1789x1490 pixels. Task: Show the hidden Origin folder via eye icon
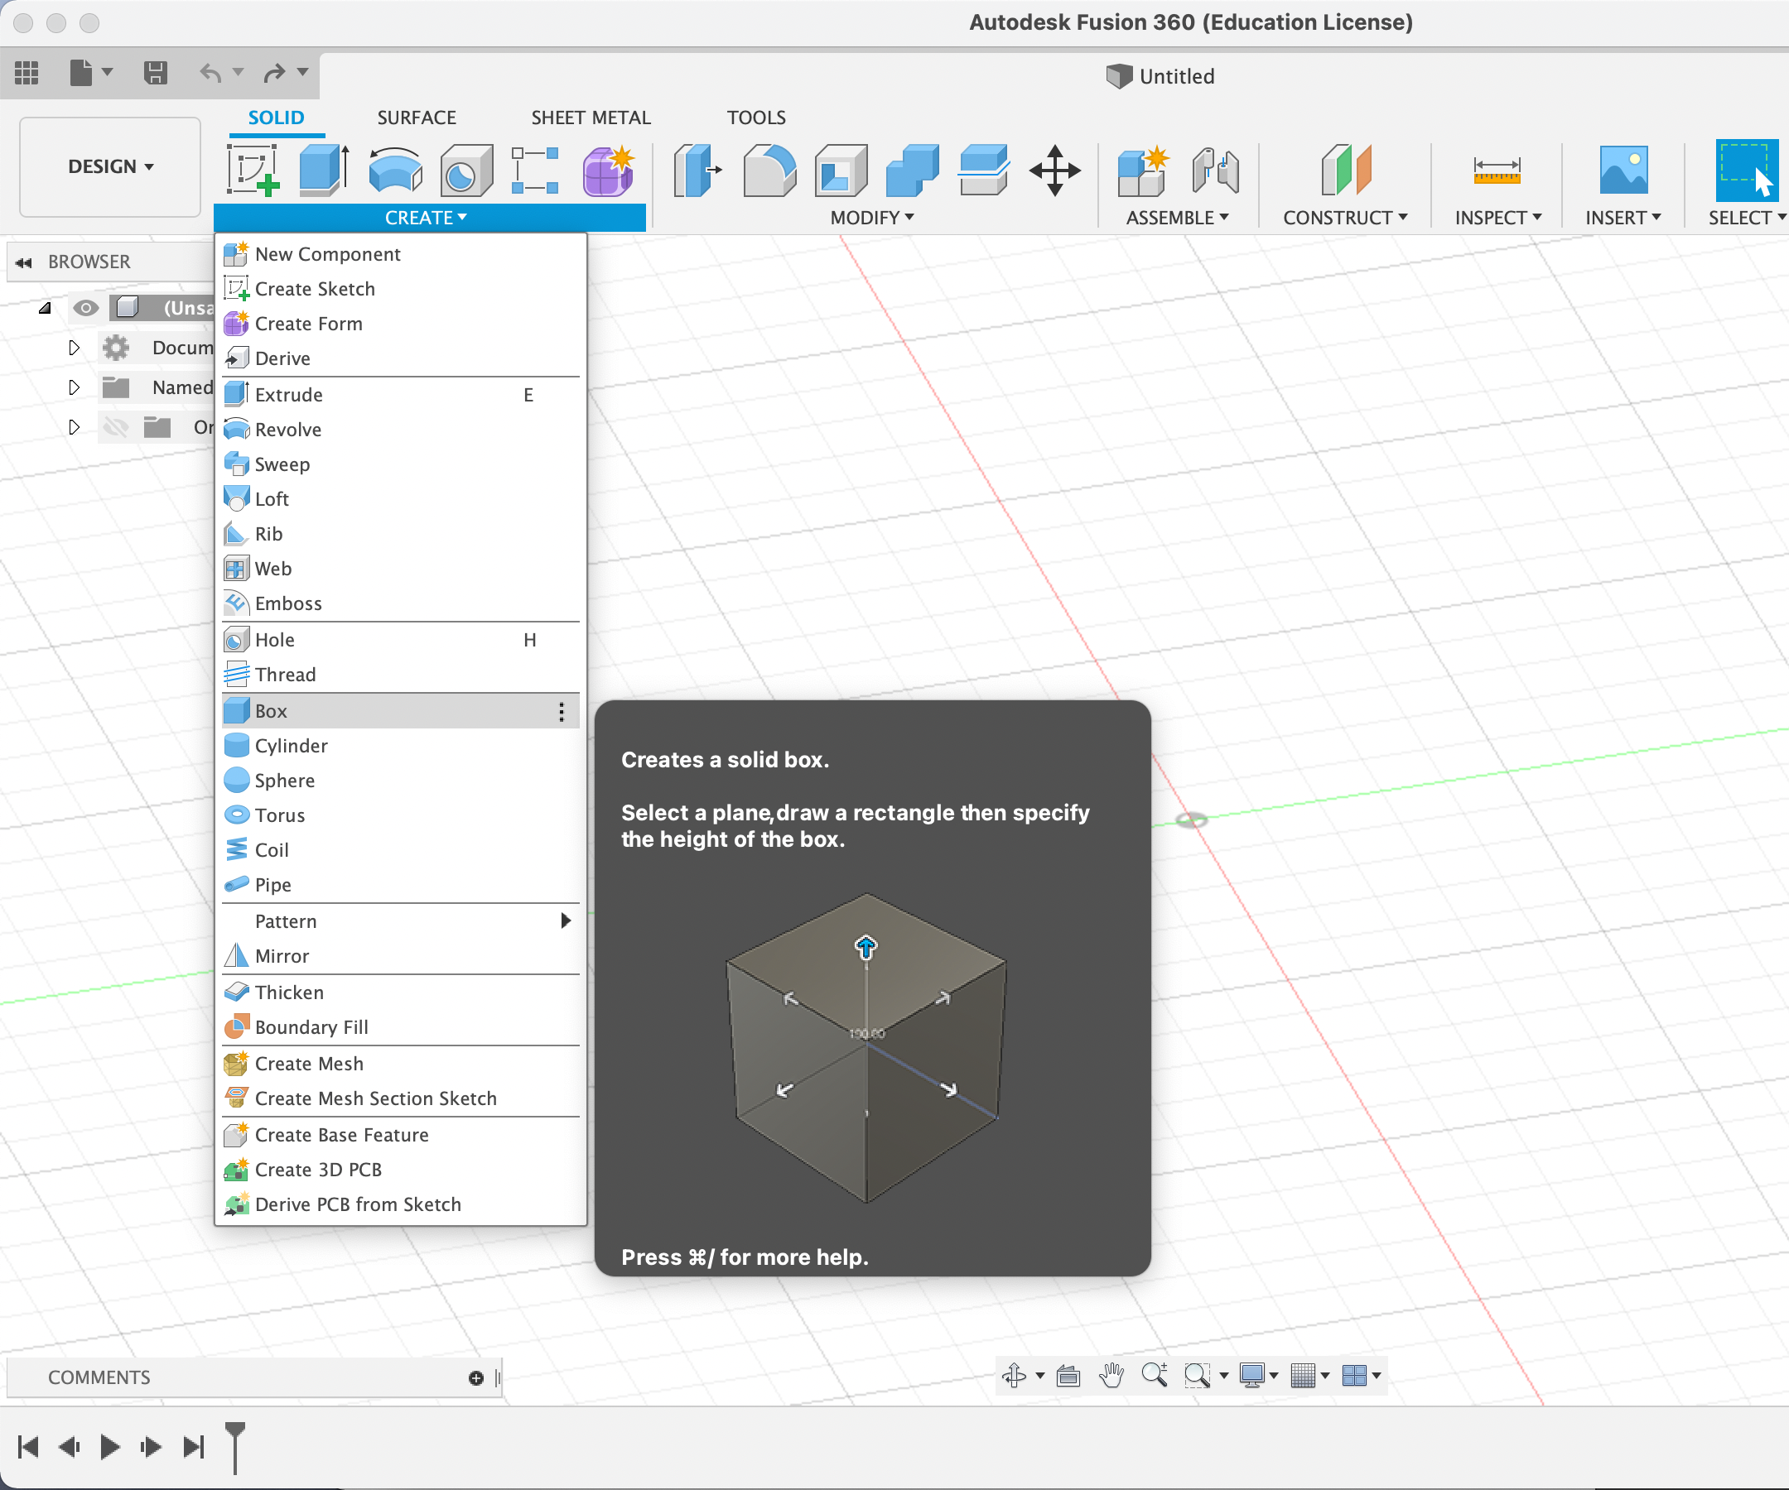pos(116,427)
